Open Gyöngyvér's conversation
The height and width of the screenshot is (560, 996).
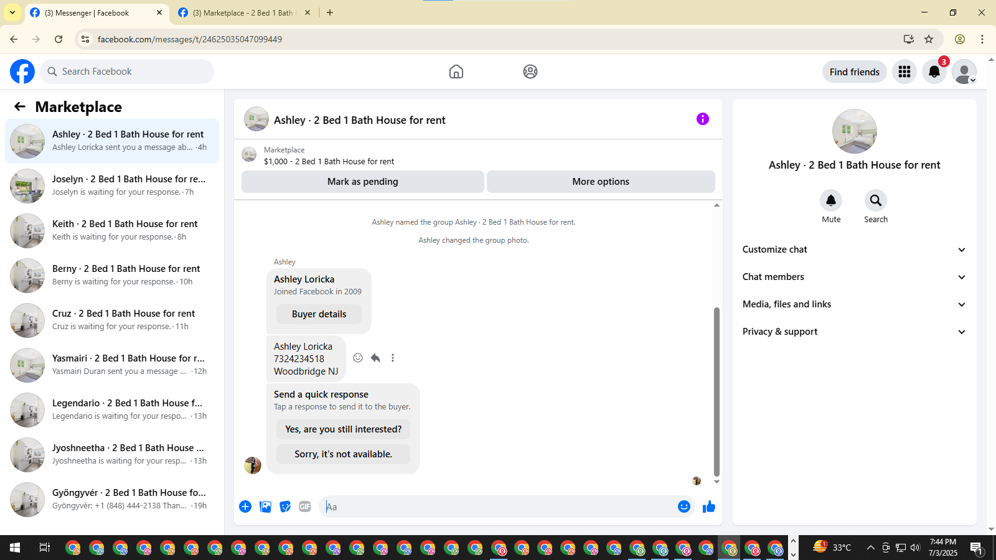(x=112, y=499)
